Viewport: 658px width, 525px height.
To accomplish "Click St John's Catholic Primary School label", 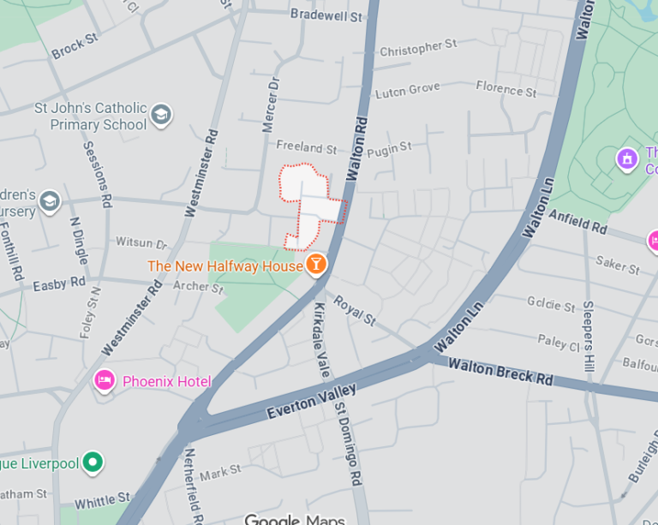I will pyautogui.click(x=91, y=116).
